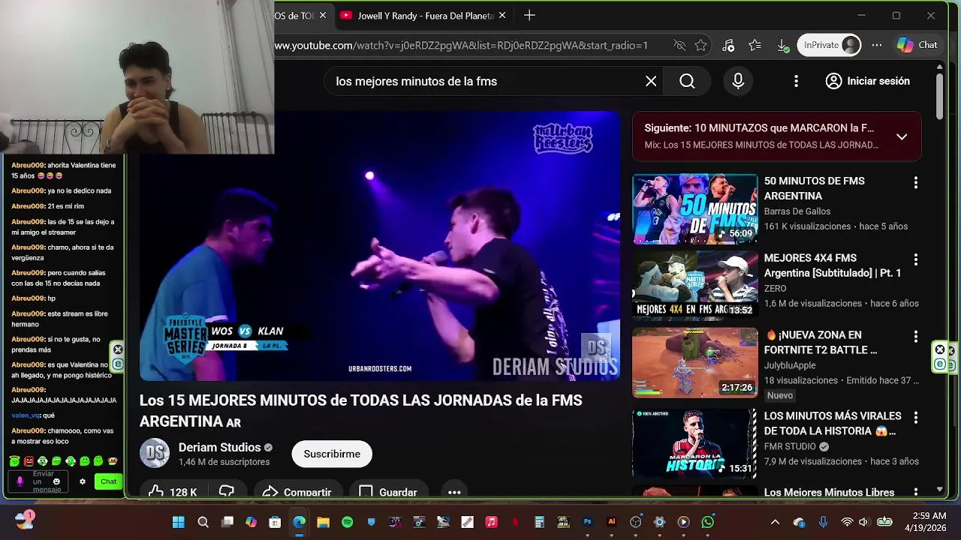The image size is (961, 540).
Task: Close the Jowell Y Randy tab
Action: [x=502, y=15]
